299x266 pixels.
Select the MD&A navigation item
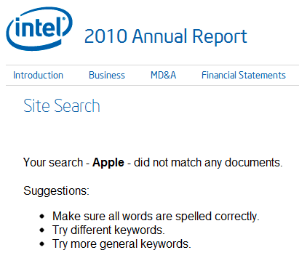point(164,76)
